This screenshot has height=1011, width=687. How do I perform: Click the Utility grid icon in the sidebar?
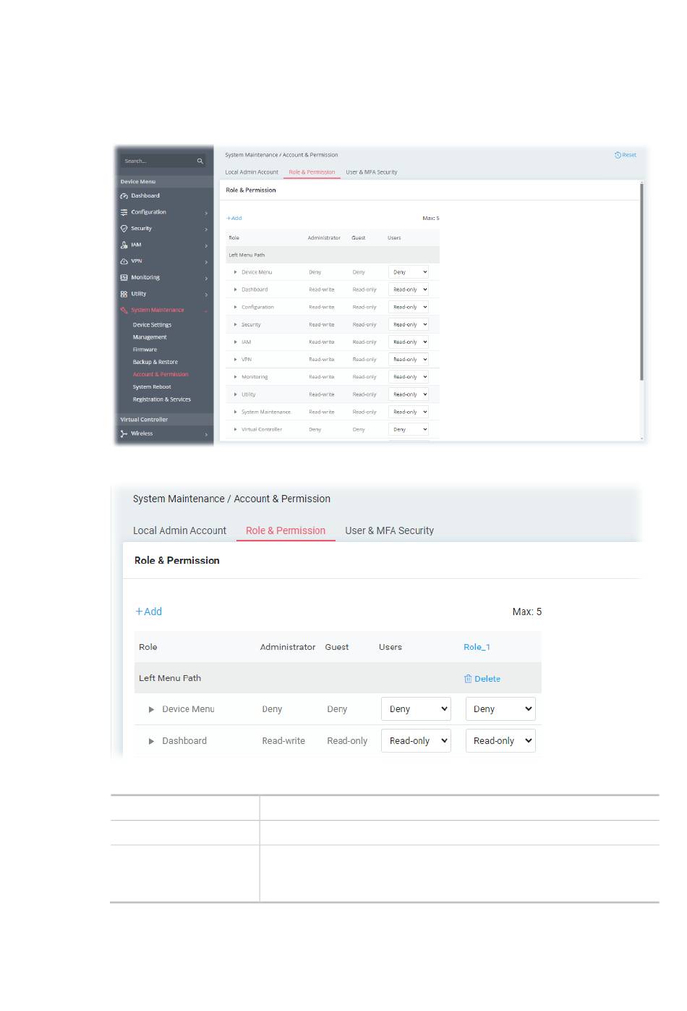[x=124, y=295]
